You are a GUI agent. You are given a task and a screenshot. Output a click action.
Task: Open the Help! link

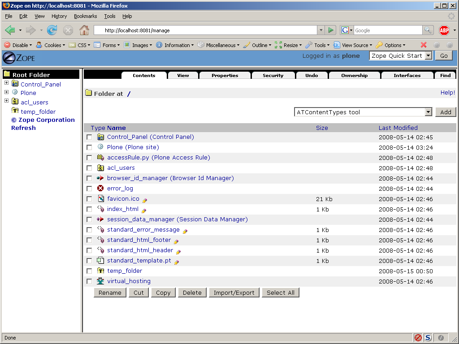pos(448,92)
